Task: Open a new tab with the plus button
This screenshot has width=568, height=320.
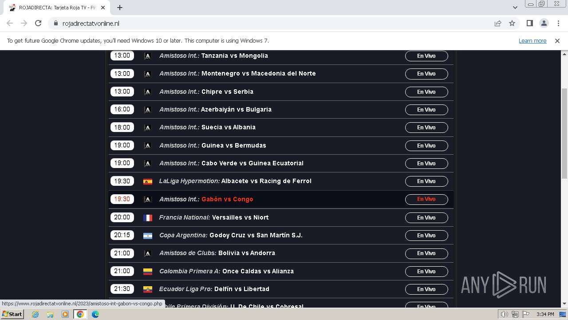Action: [x=119, y=8]
